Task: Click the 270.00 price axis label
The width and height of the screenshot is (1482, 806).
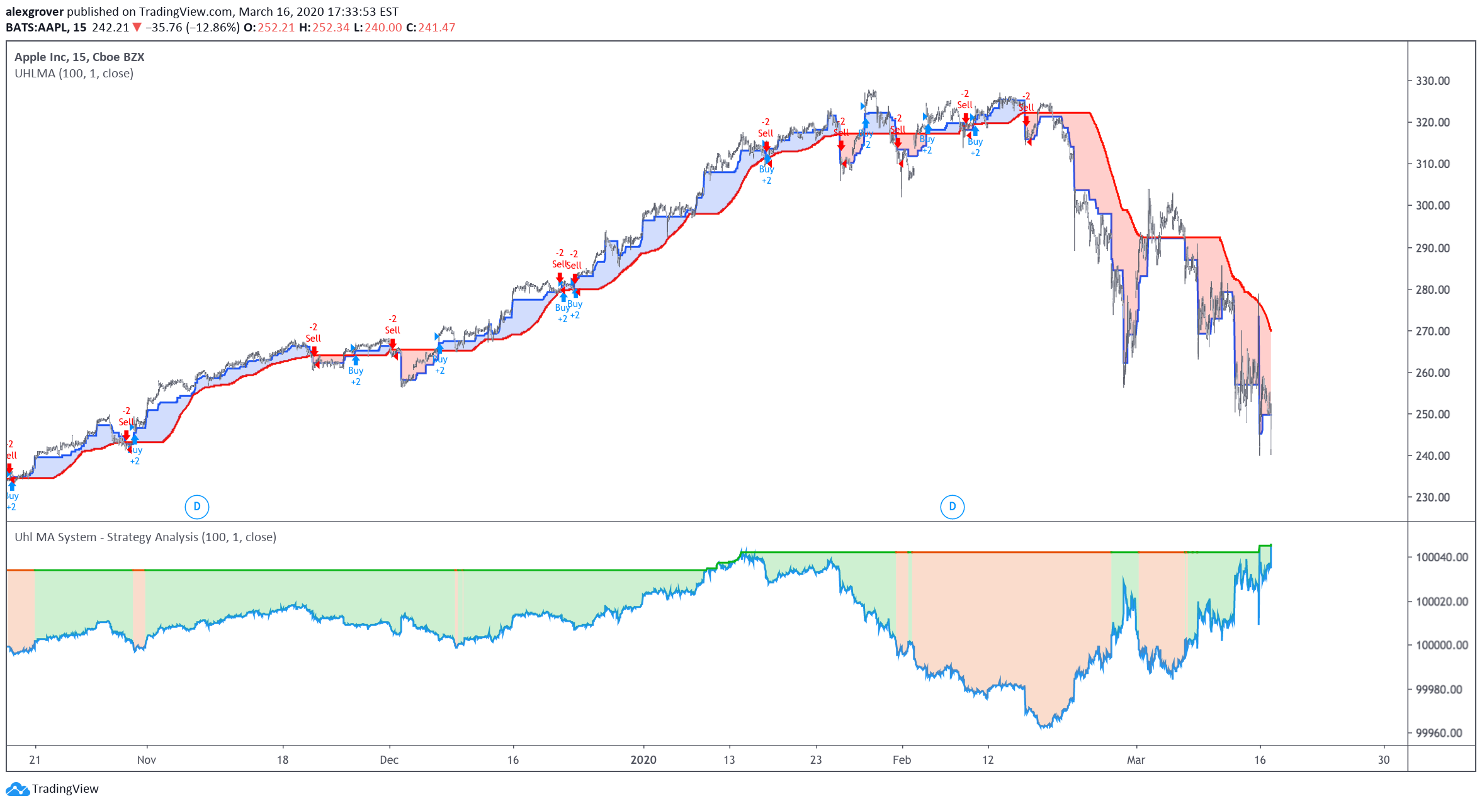Action: point(1432,331)
